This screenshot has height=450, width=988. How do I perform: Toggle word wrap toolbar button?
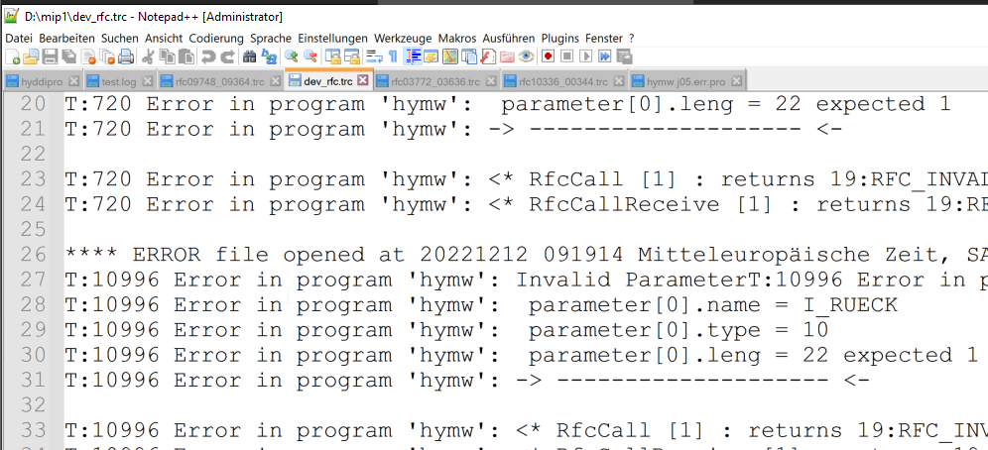[374, 56]
